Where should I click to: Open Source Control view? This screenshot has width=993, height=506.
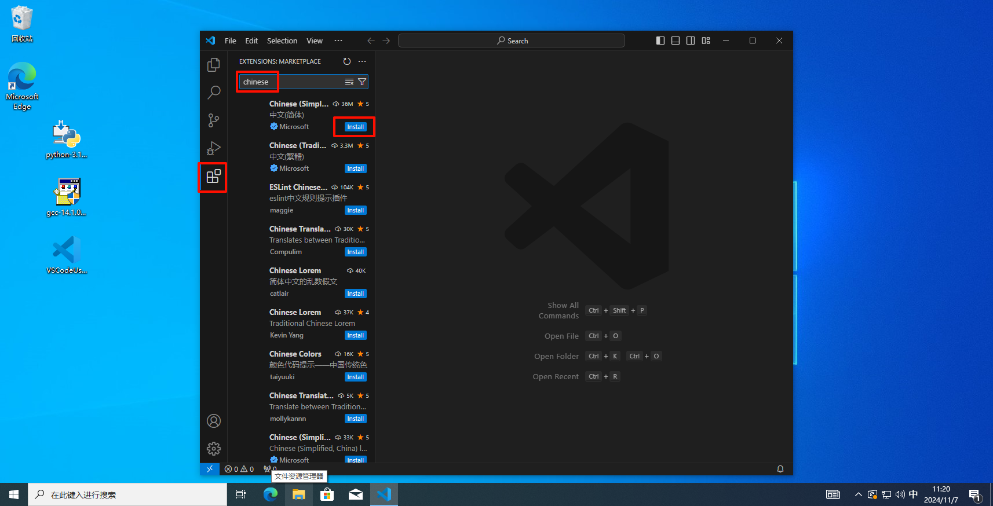tap(213, 120)
